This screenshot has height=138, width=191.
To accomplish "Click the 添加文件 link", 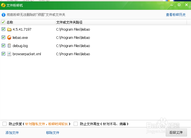I will pyautogui.click(x=12, y=133).
